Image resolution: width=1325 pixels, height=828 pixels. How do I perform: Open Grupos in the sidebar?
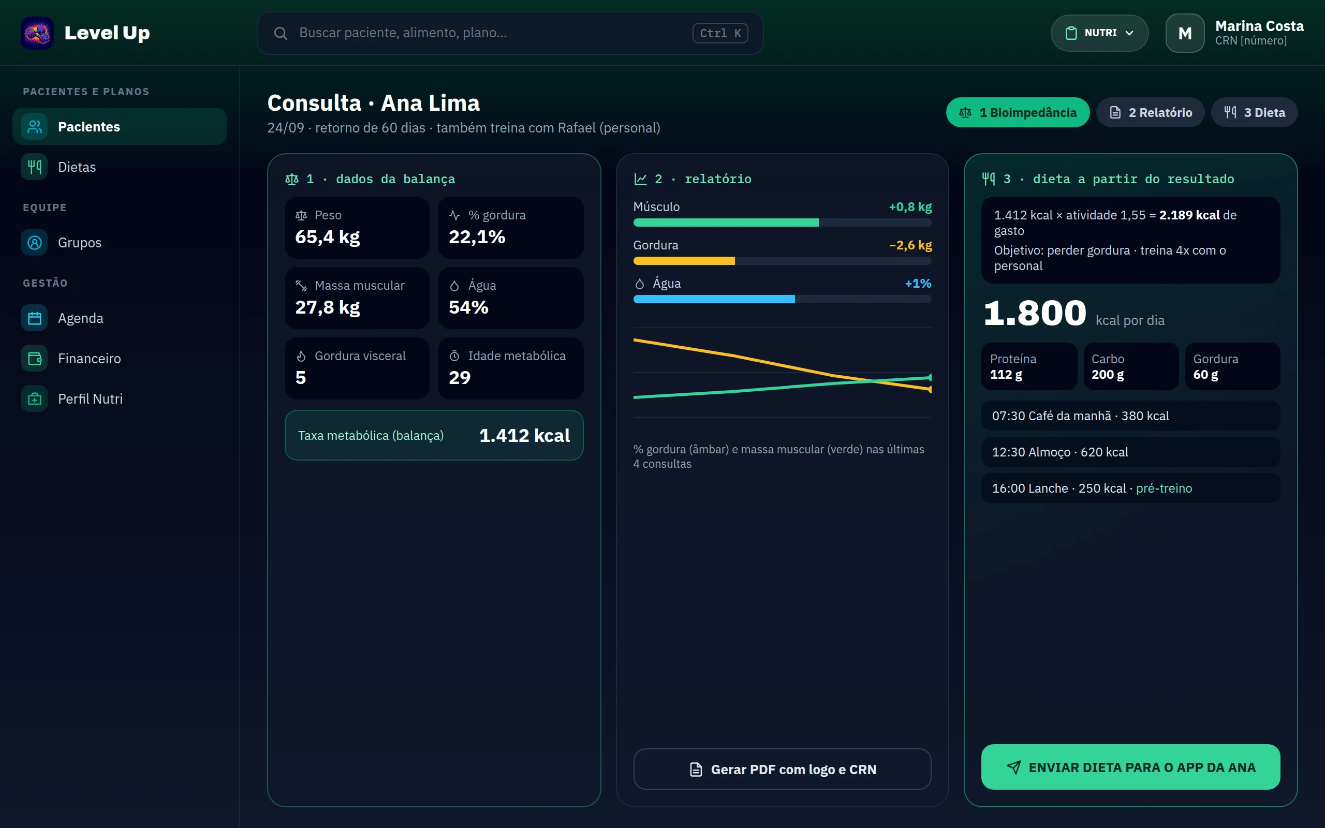(x=120, y=243)
